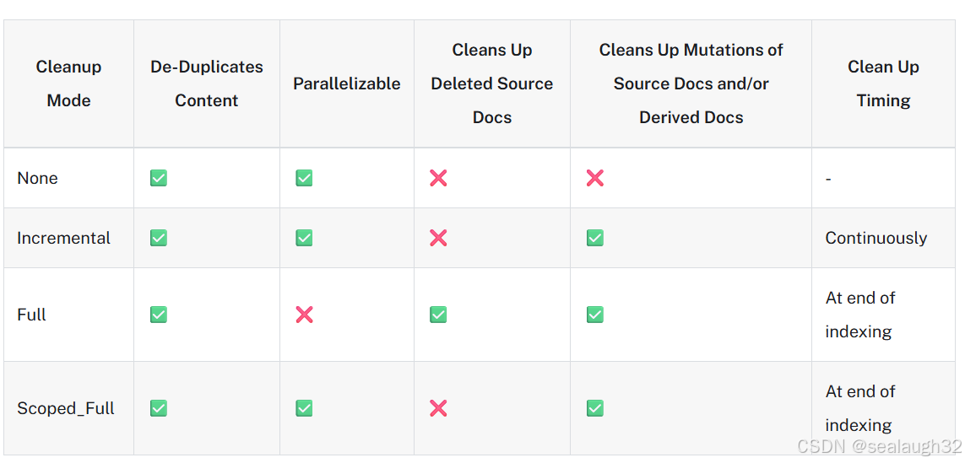Click the Incremental row label
965x463 pixels.
[63, 238]
